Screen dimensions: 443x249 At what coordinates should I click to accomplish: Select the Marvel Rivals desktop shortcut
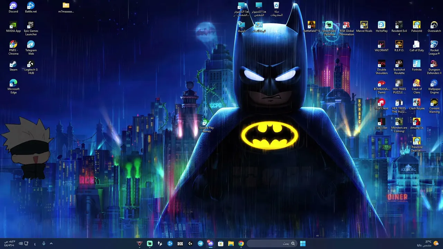tap(364, 27)
